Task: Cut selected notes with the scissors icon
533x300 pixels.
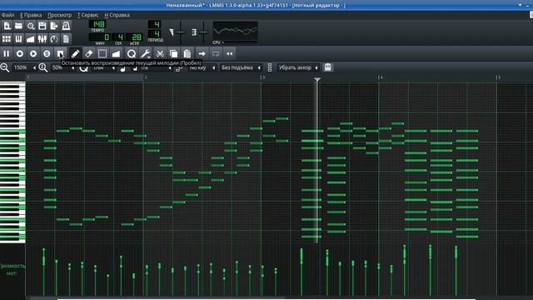Action: 160,53
